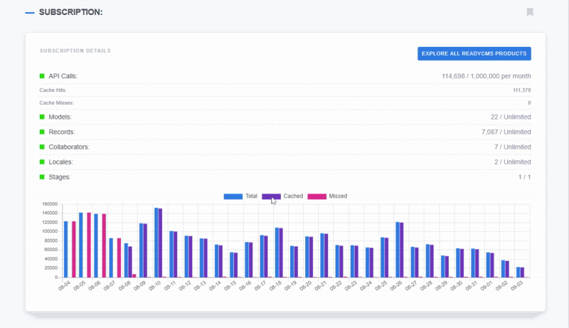Click the purple Cached bar for 08-26
Viewport: 569px width, 328px height.
(x=402, y=249)
